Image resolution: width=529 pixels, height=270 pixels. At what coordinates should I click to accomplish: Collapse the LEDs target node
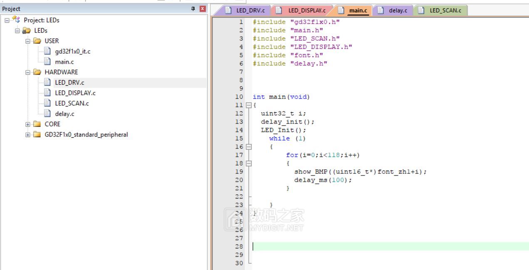click(17, 30)
